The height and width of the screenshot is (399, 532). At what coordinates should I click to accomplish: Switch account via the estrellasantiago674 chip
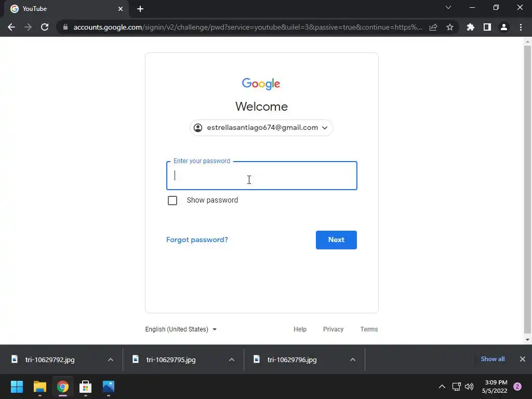[x=261, y=128]
